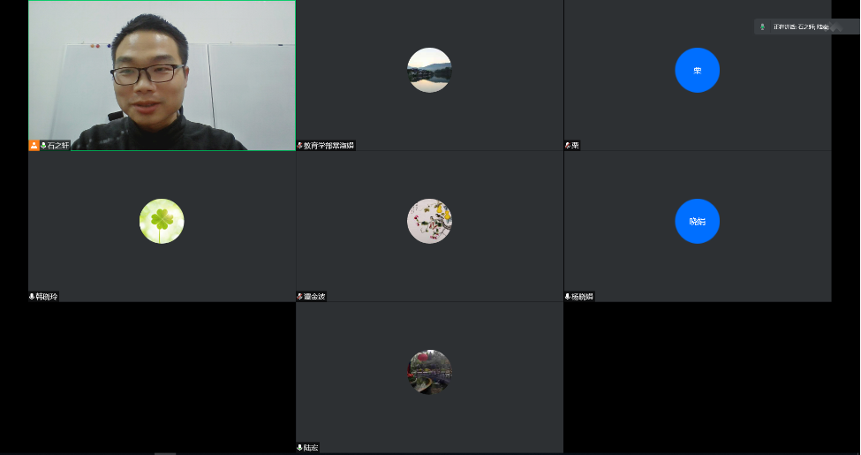Click the blue circle avatar labeled 晓娟
Image resolution: width=861 pixels, height=455 pixels.
pos(697,221)
